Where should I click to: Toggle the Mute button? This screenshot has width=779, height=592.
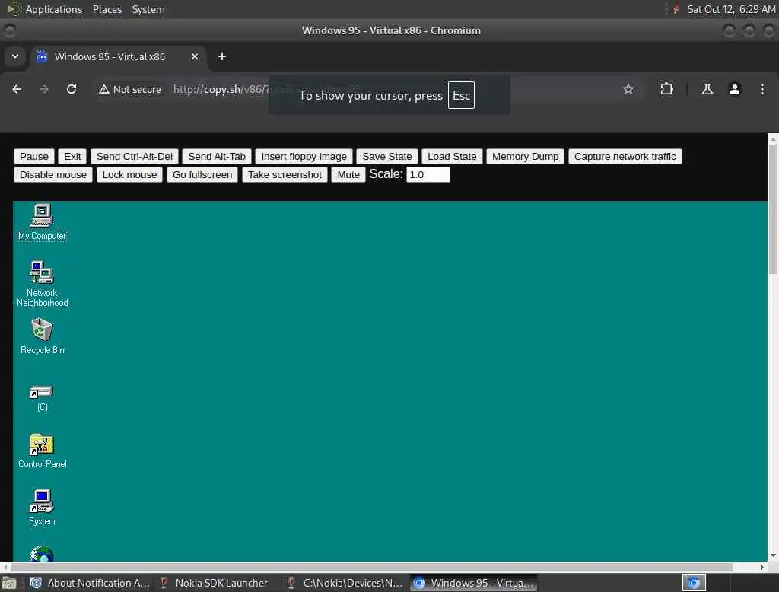pos(348,175)
